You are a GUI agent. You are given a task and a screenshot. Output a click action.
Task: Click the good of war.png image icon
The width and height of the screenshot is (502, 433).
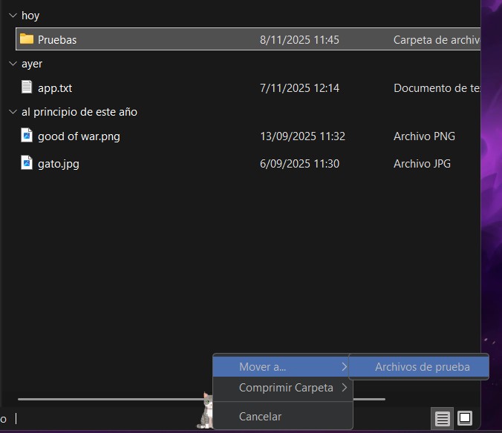pos(27,136)
